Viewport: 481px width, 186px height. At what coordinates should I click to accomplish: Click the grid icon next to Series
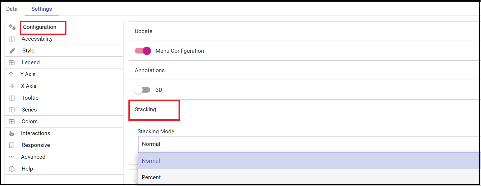click(12, 110)
